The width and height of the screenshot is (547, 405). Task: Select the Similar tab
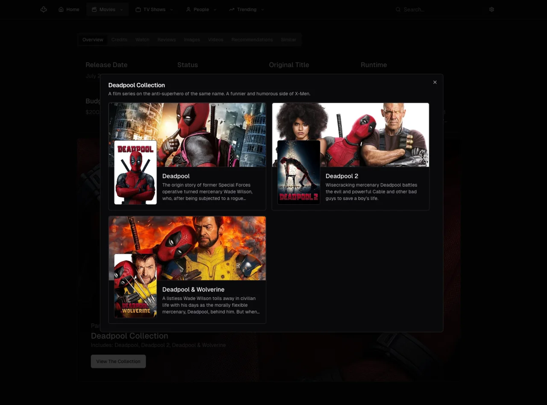[288, 40]
